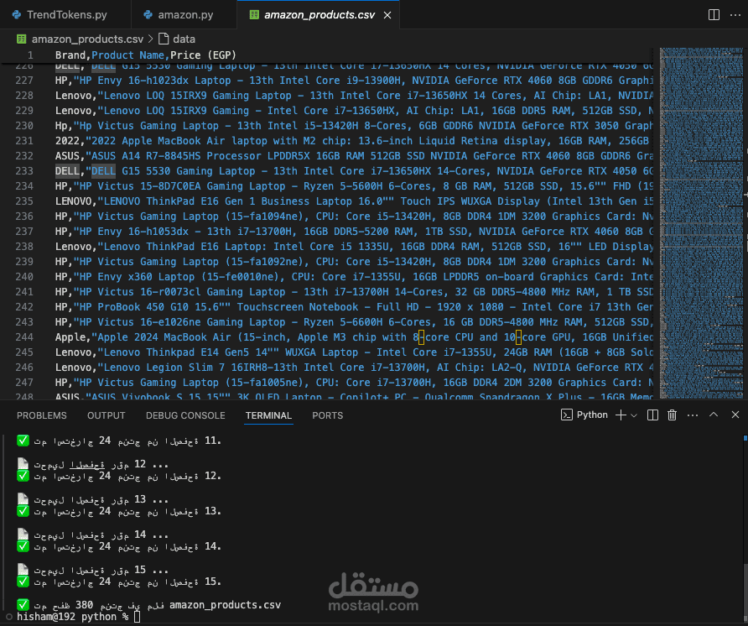Viewport: 748px width, 626px height.
Task: Create a new terminal with plus icon
Action: click(621, 415)
